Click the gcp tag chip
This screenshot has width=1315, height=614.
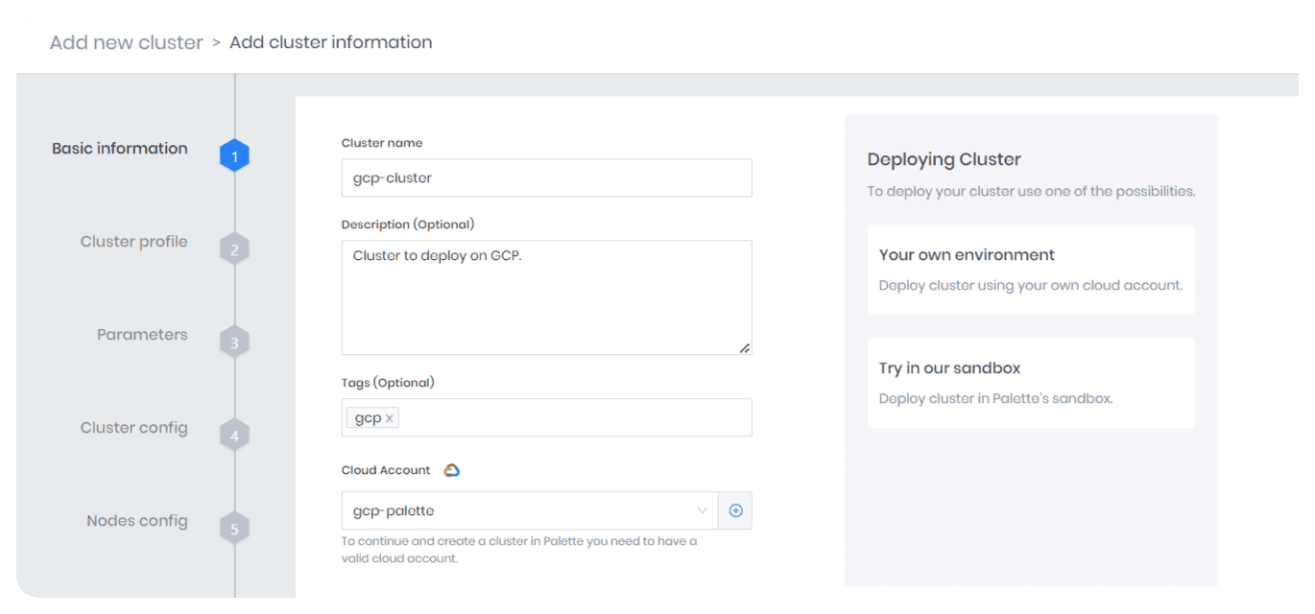tap(372, 418)
